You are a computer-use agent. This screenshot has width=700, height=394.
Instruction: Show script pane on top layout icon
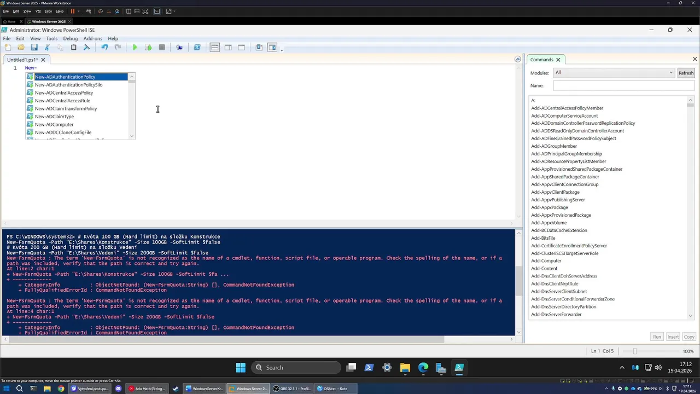(215, 48)
